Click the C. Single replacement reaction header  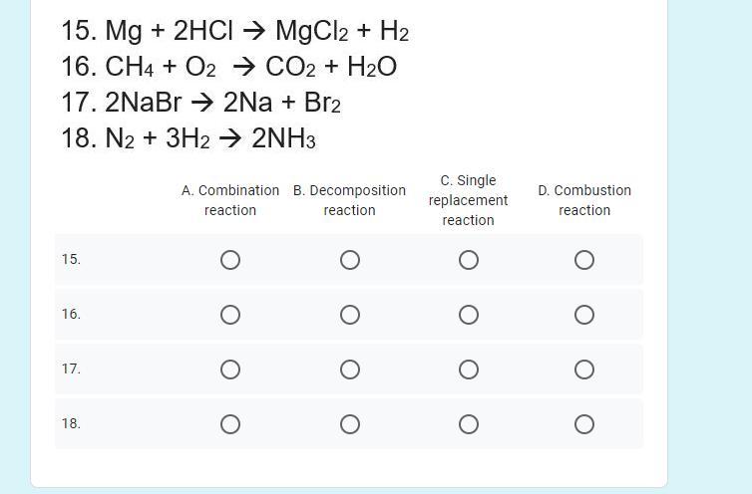[469, 200]
